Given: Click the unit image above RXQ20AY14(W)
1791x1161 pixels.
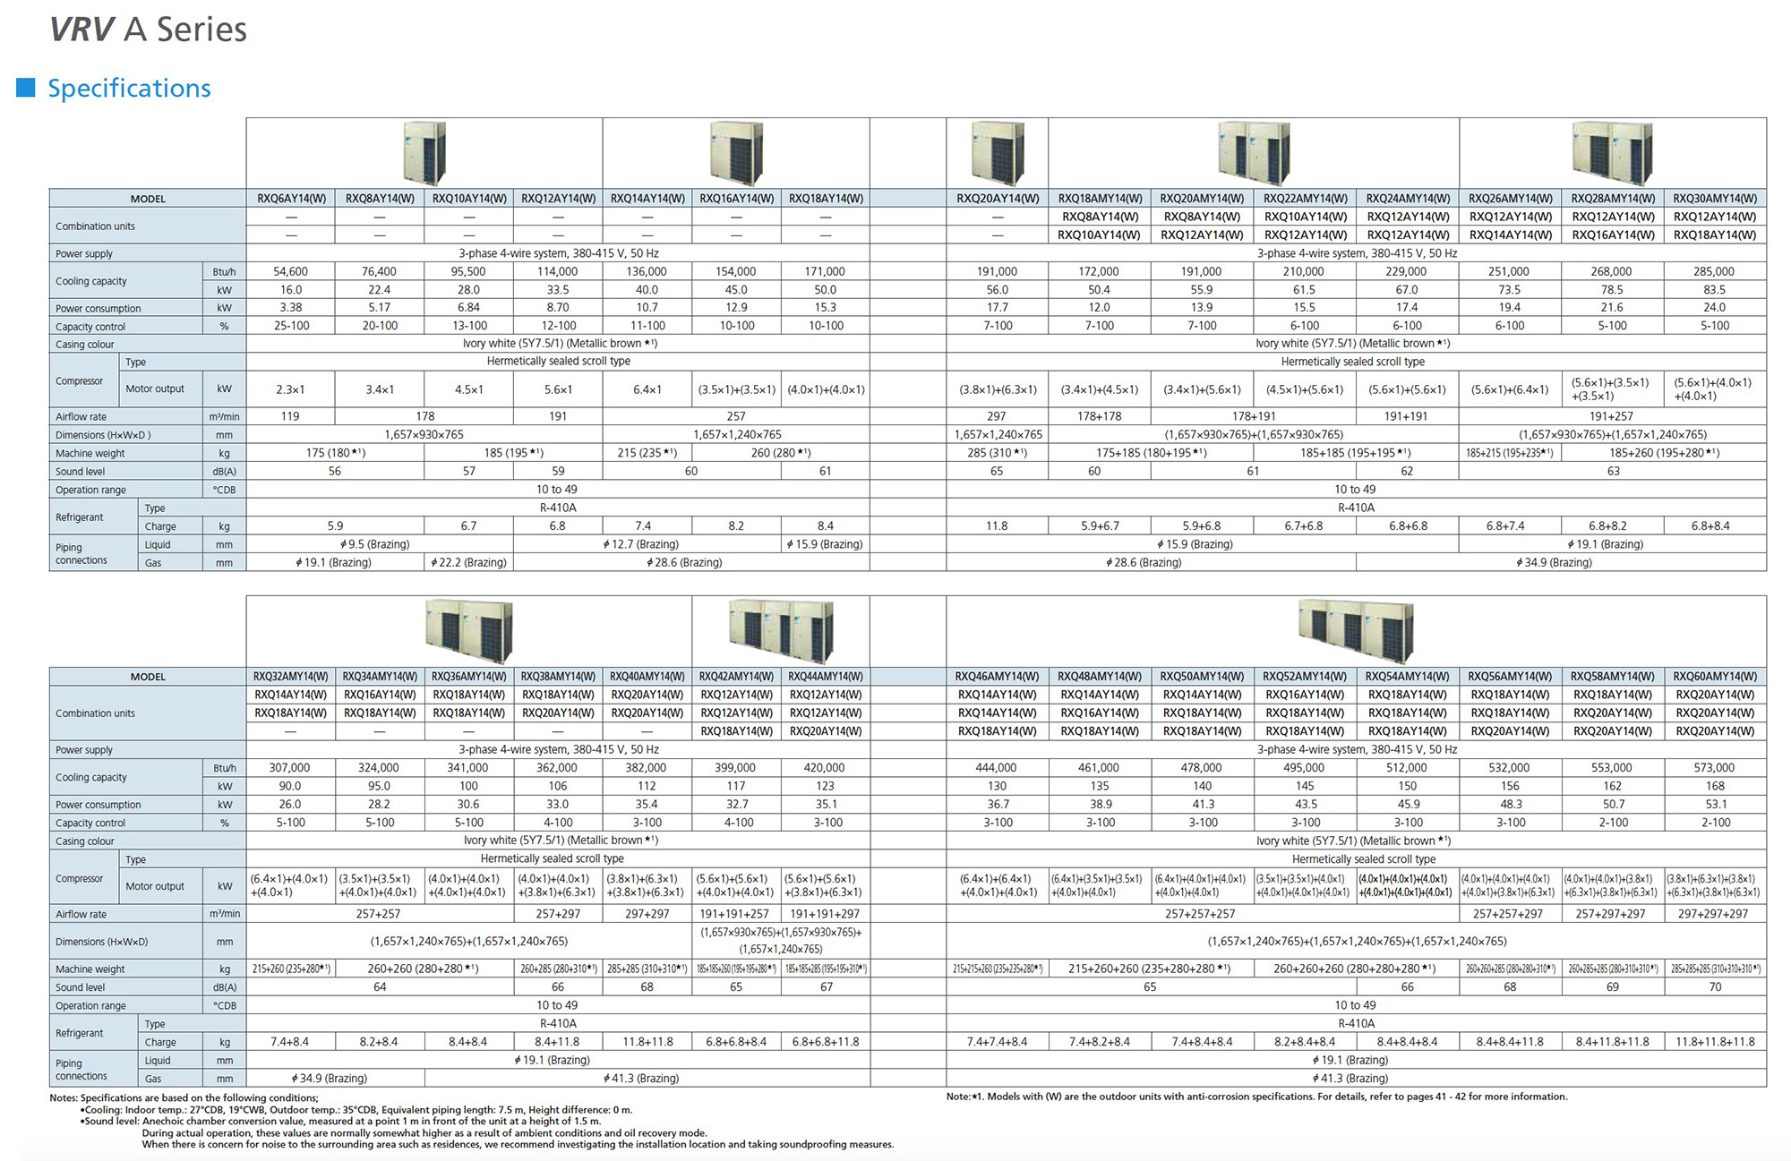Looking at the screenshot, I should click(x=997, y=153).
